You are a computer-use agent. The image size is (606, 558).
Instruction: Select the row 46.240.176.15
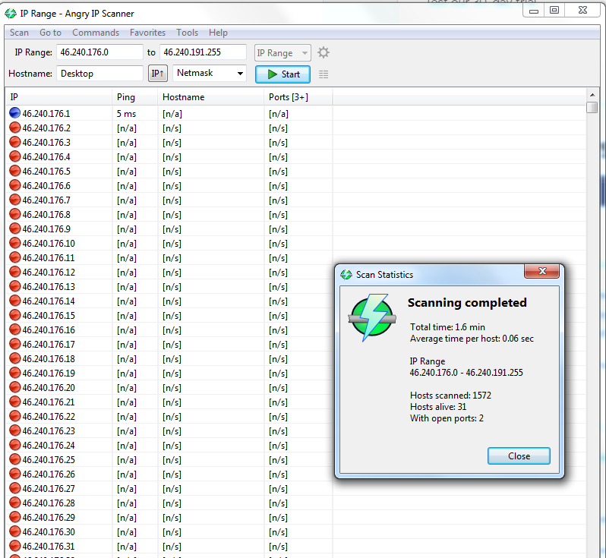[170, 315]
